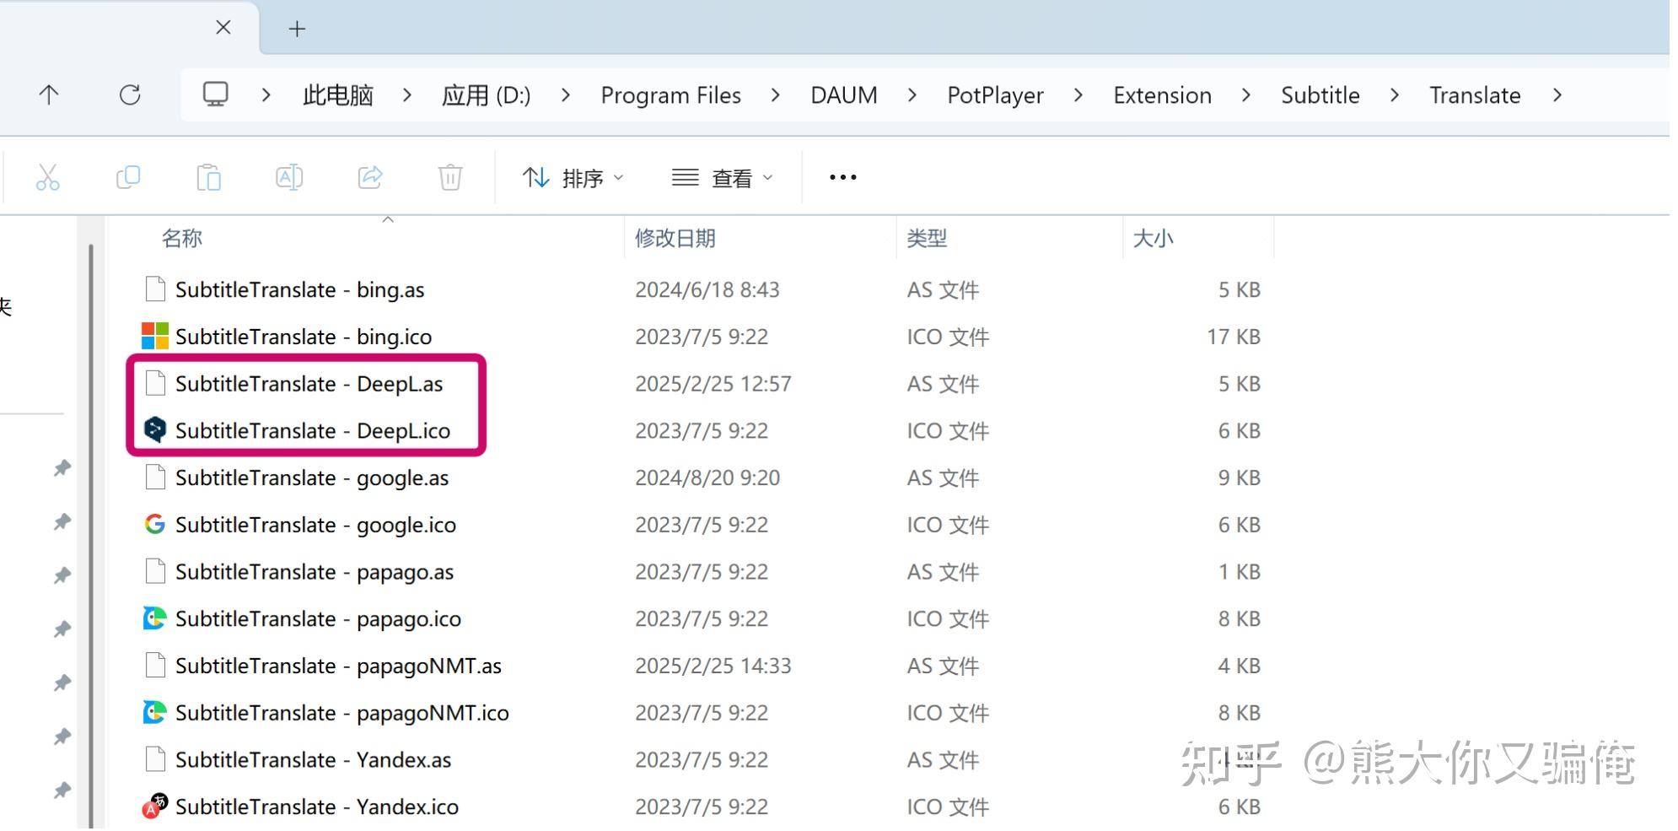Click the 2025/2/25 14:33 date cell
This screenshot has width=1678, height=831.
pos(713,666)
